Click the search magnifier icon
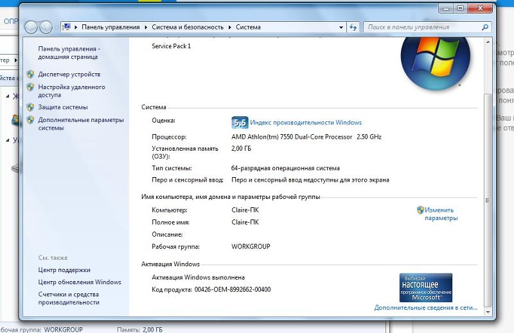514x333 pixels. point(485,27)
